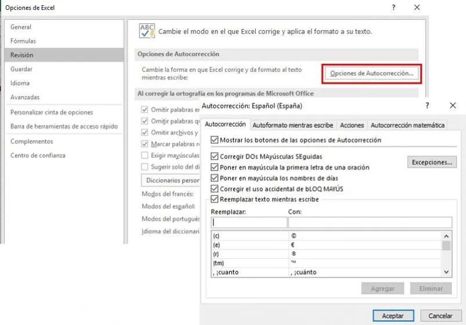Click the replacement list scroll down arrow

pyautogui.click(x=446, y=272)
